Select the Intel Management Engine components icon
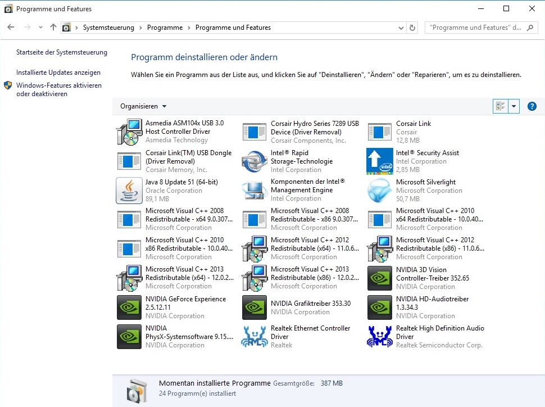Viewport: 545px width, 407px height. point(255,190)
